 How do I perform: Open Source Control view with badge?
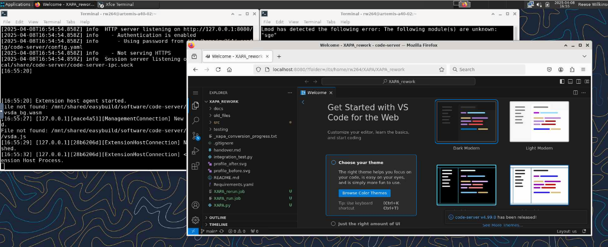pos(195,136)
